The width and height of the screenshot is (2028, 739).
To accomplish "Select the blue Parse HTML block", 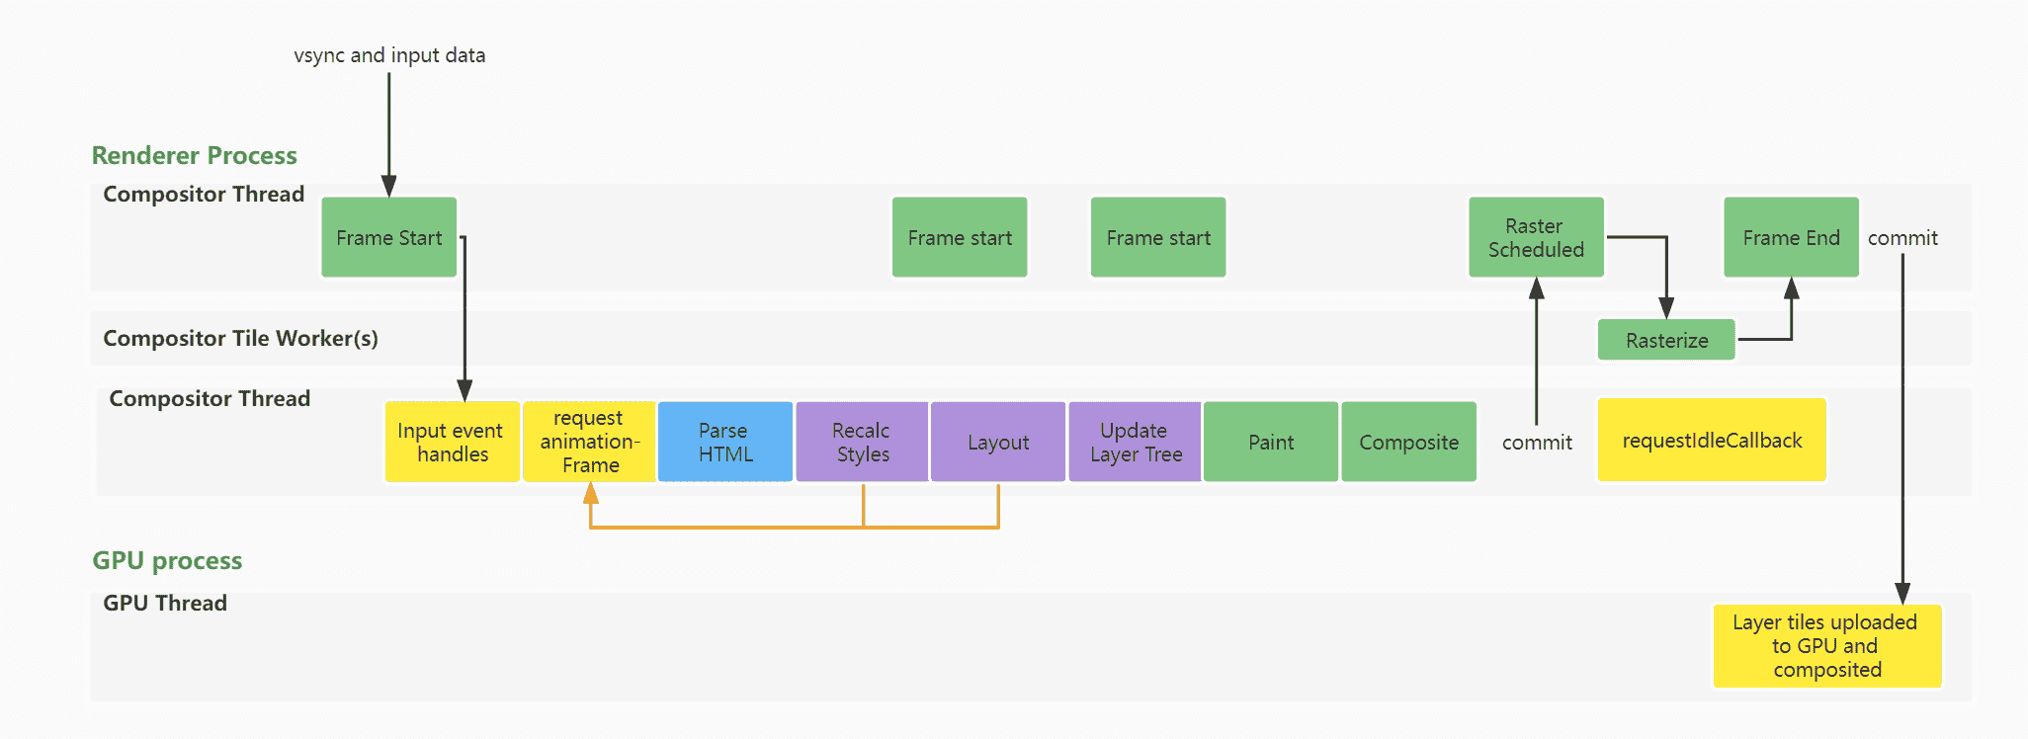I will click(725, 443).
